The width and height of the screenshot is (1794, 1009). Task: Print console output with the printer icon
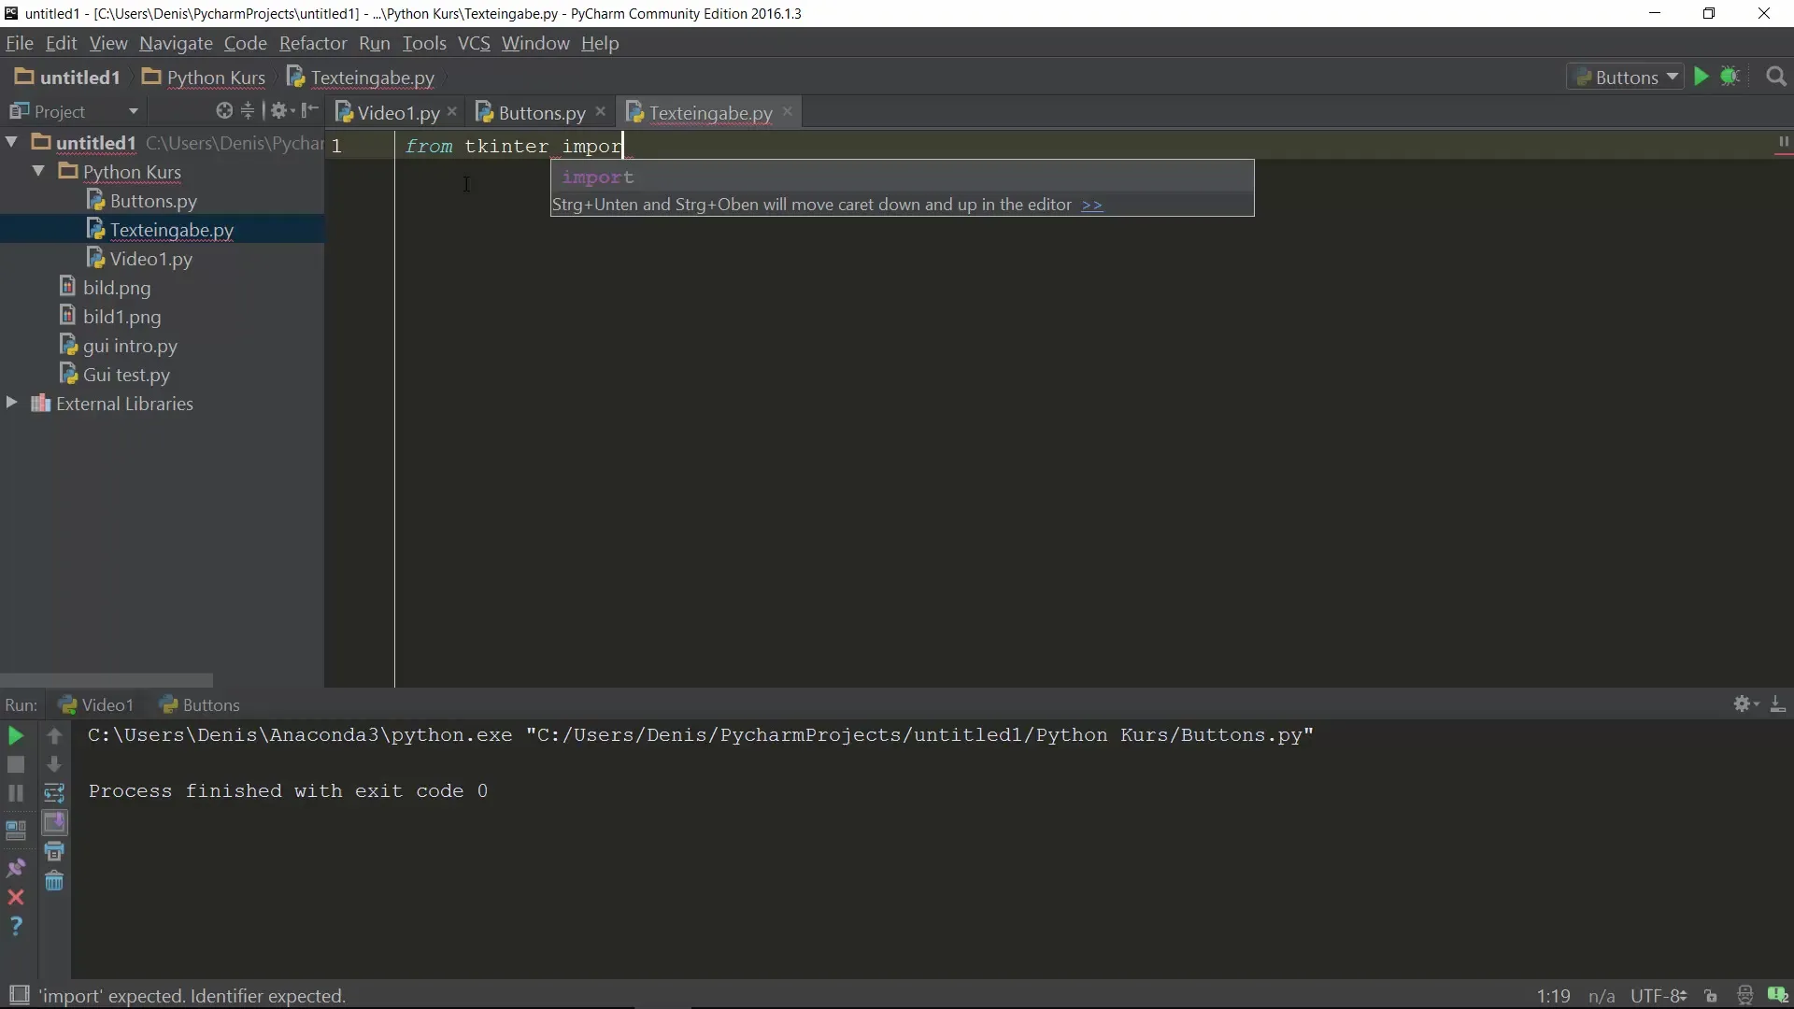tap(54, 852)
